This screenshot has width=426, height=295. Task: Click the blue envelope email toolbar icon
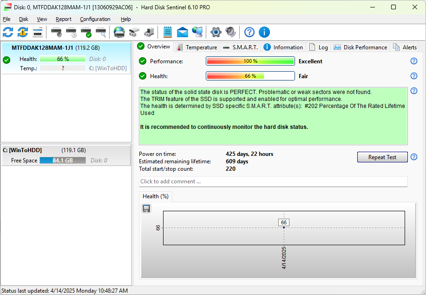pyautogui.click(x=182, y=32)
